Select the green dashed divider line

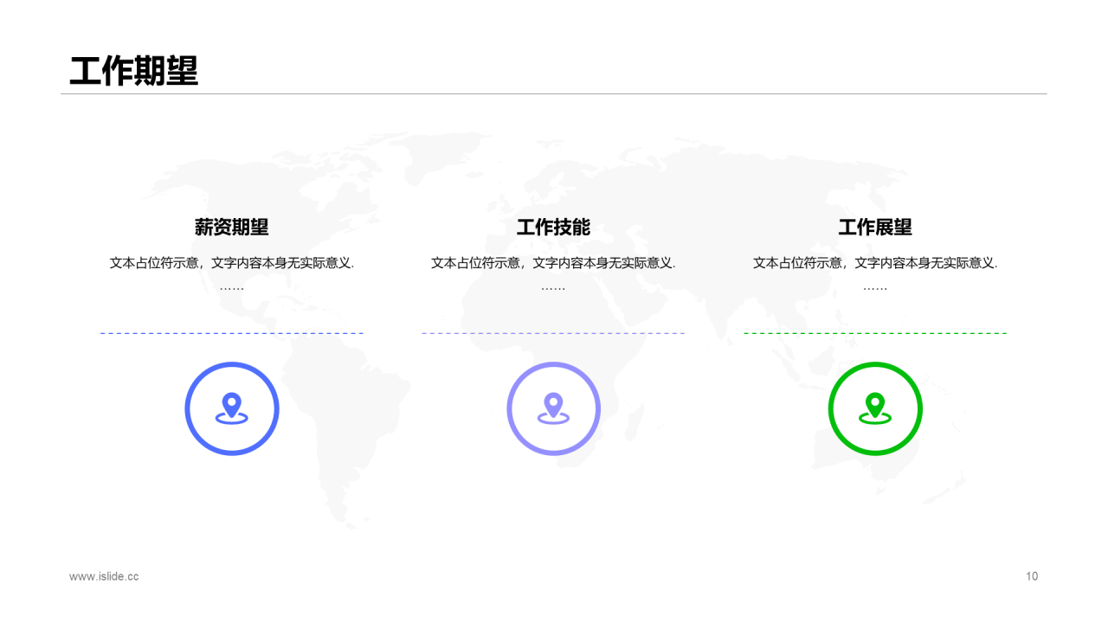875,333
